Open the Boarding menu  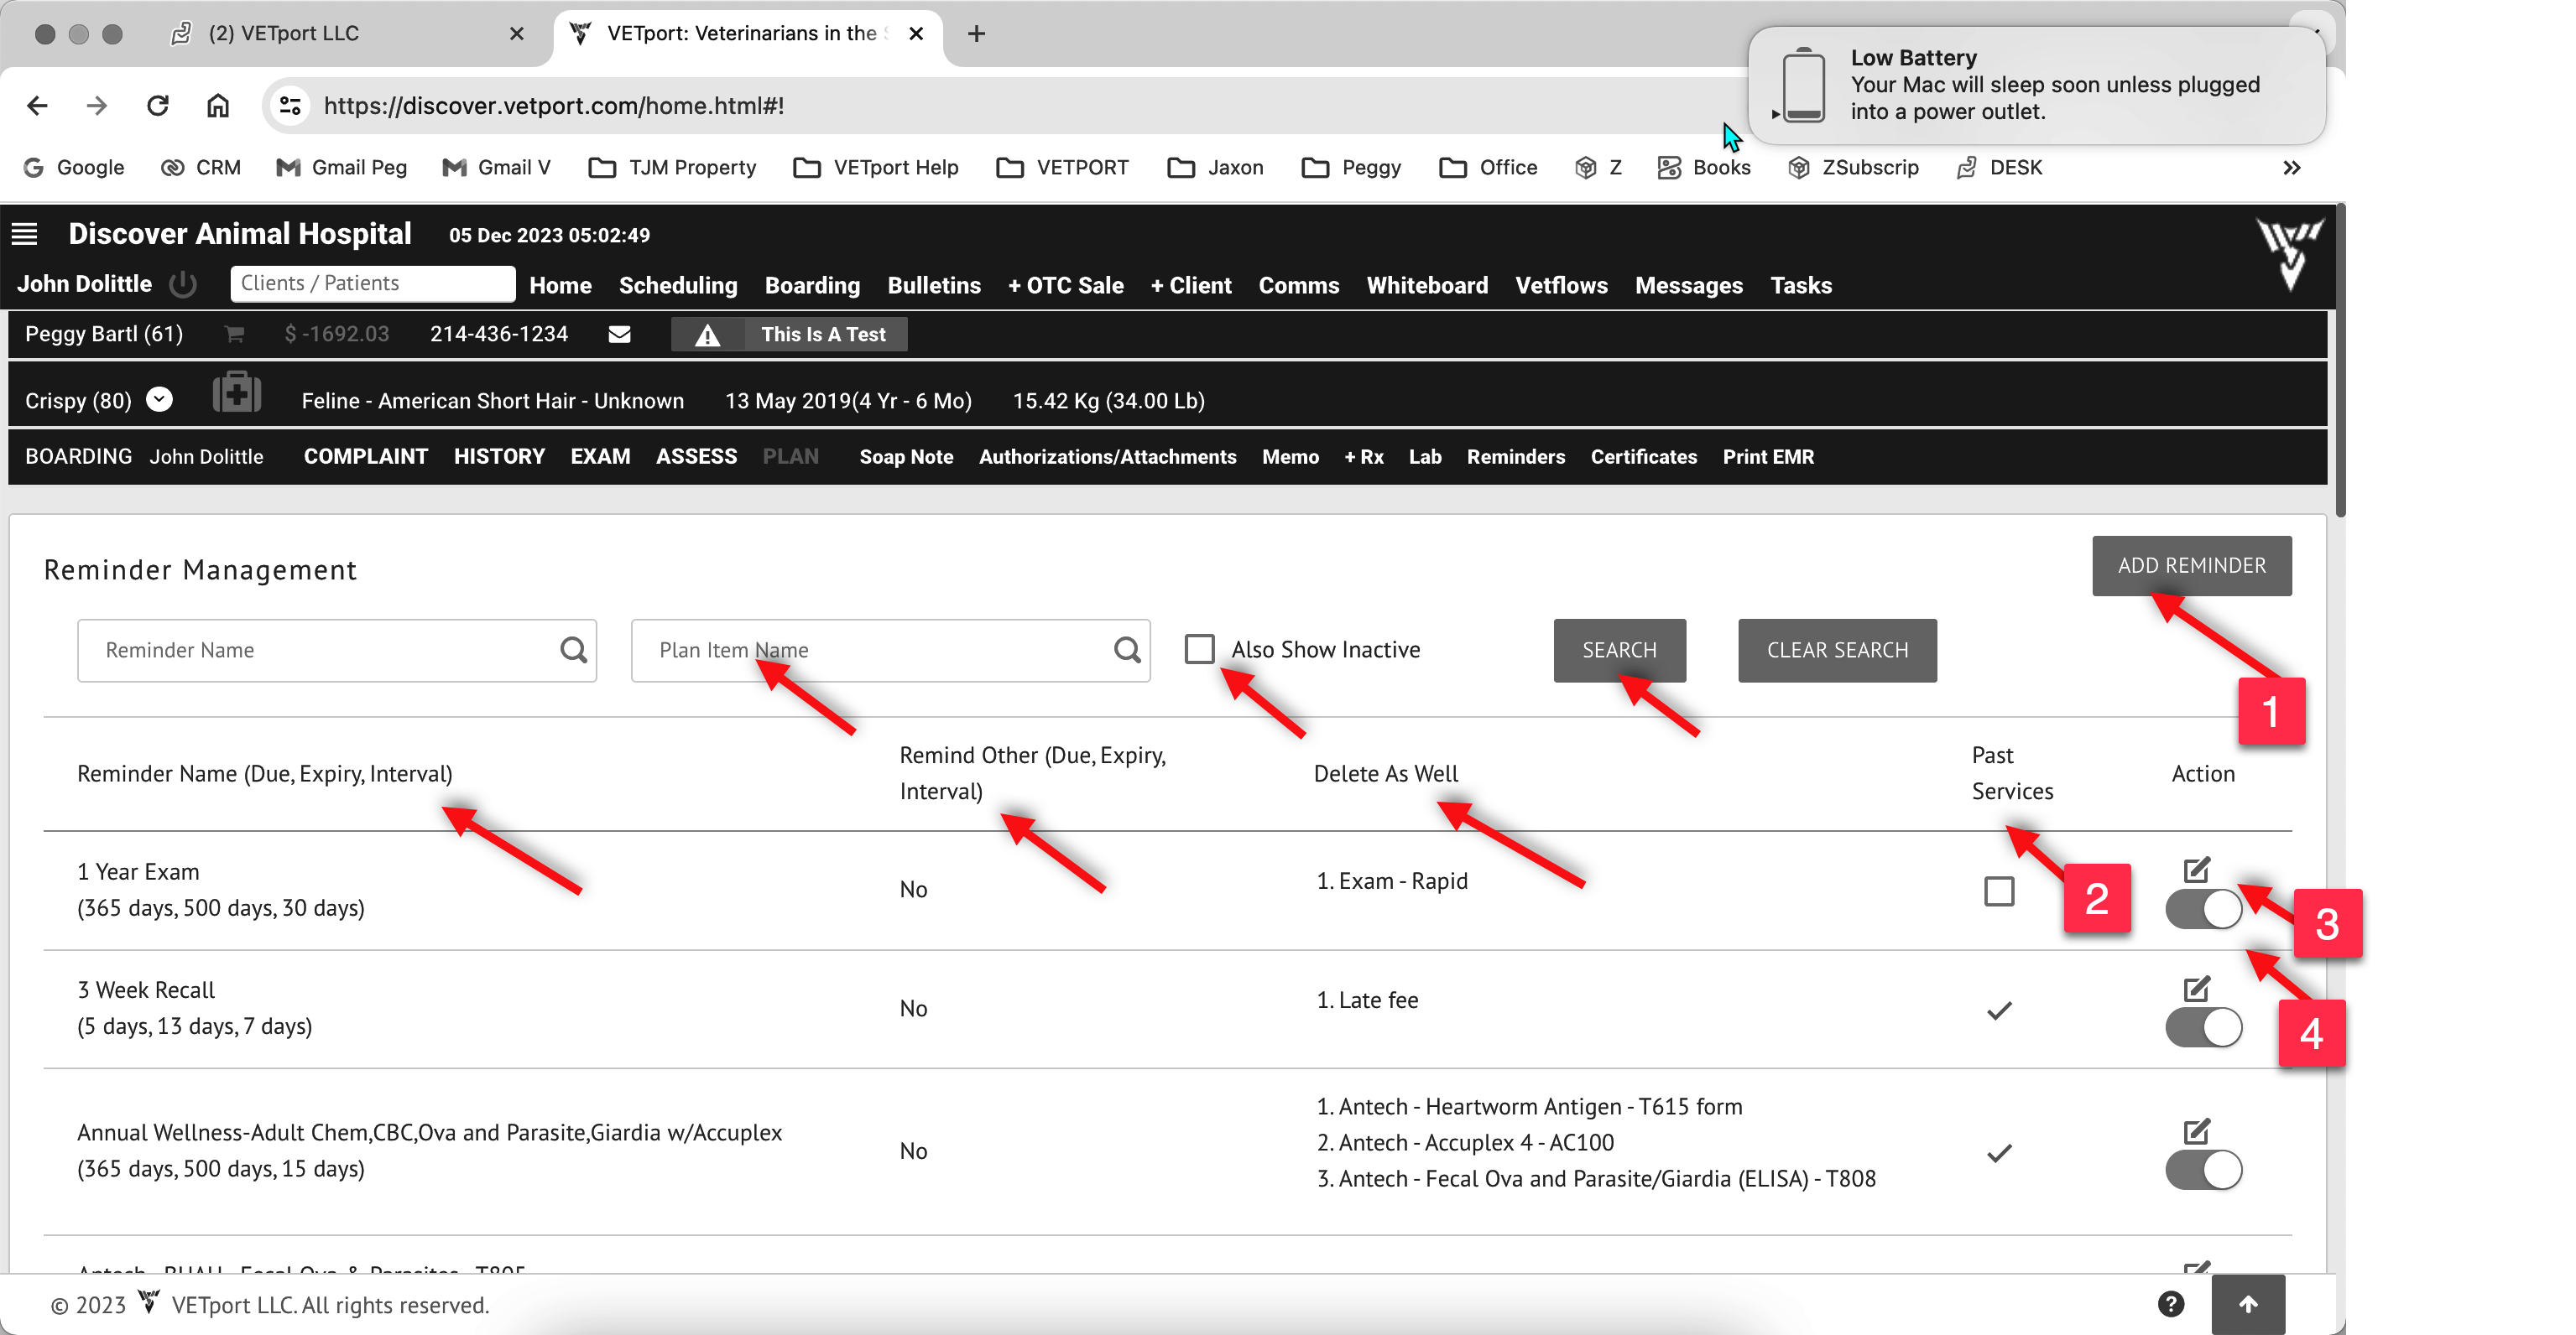(812, 285)
